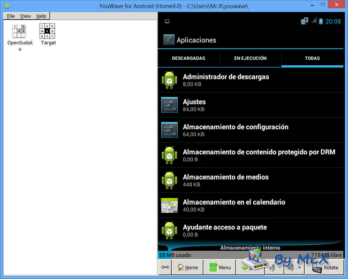Click the Android icon for Almacenamiento de medios

169,180
